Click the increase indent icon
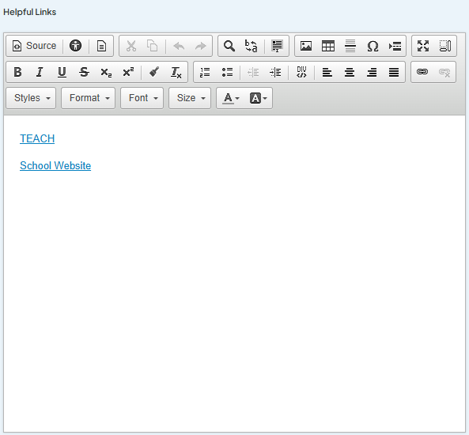 click(275, 72)
